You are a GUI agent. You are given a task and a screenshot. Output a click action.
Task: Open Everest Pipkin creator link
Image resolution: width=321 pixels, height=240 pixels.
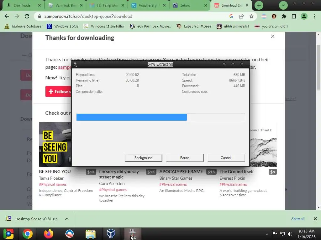[232, 178]
